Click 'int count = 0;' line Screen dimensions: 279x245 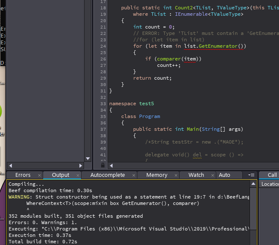[x=154, y=27]
